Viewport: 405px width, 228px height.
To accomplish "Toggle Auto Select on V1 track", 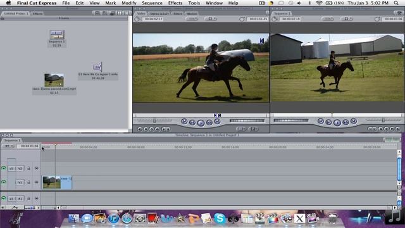I will (x=37, y=182).
